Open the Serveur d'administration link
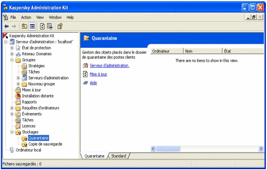267x170 pixels. (x=109, y=66)
